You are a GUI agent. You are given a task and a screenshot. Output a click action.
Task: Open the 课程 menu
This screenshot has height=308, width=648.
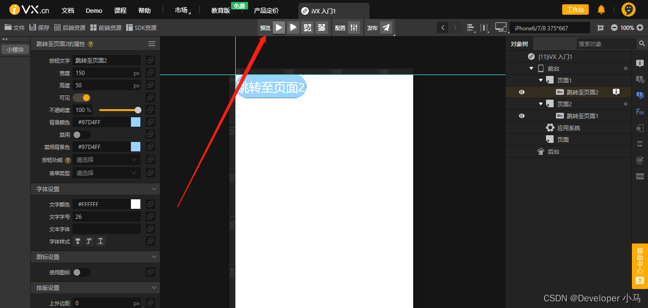pyautogui.click(x=120, y=10)
